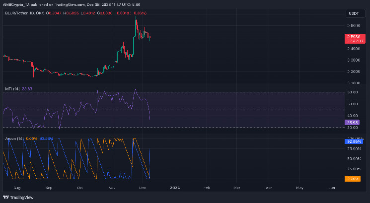The image size is (370, 203).
Task: Click the Sep time axis label
Action: pyautogui.click(x=49, y=188)
